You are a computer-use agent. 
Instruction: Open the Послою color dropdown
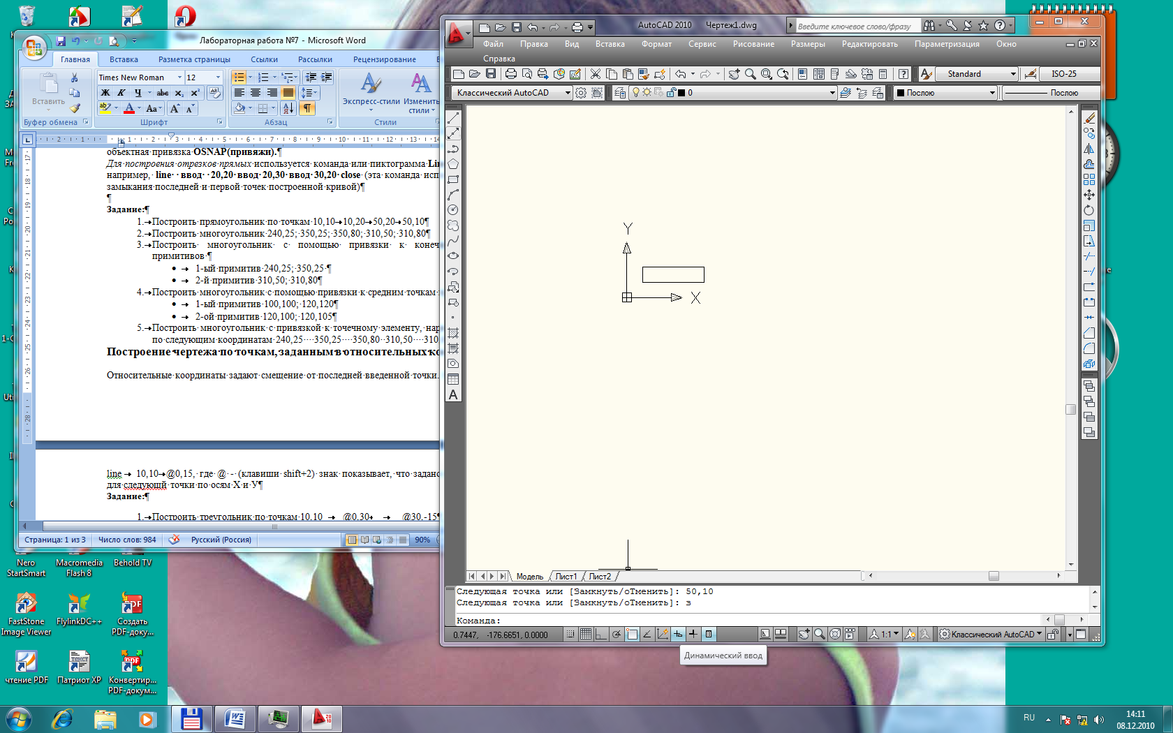point(992,93)
